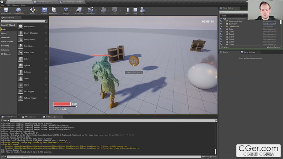Viewport: 283px width, 159px height.
Task: Select the Empty Pawn icon
Action: [x=21, y=40]
